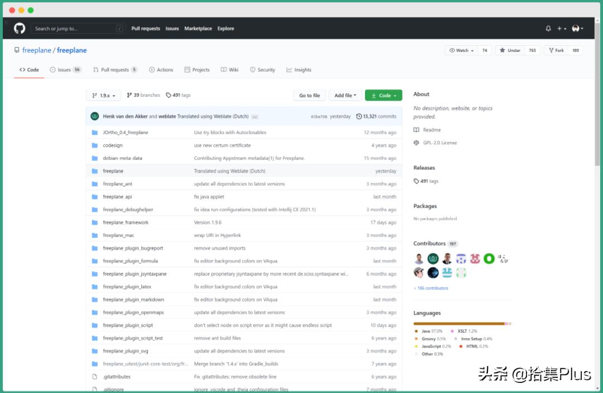Unstar the freeplane repository

coord(510,50)
